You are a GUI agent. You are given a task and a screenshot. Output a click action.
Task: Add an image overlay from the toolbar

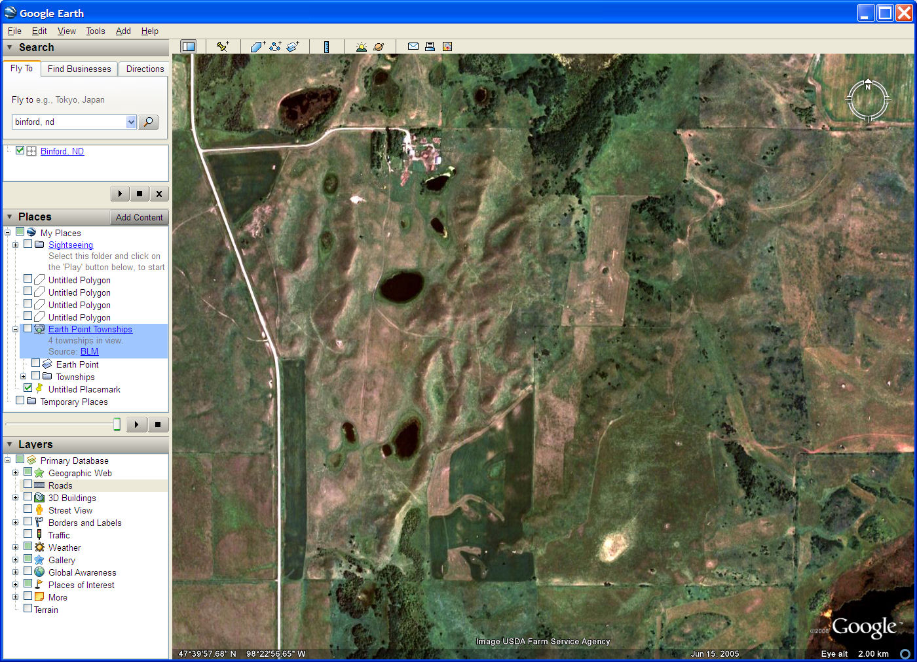[293, 46]
